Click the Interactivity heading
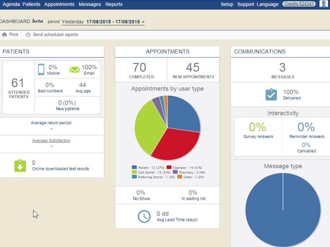The height and width of the screenshot is (247, 330). [x=283, y=113]
